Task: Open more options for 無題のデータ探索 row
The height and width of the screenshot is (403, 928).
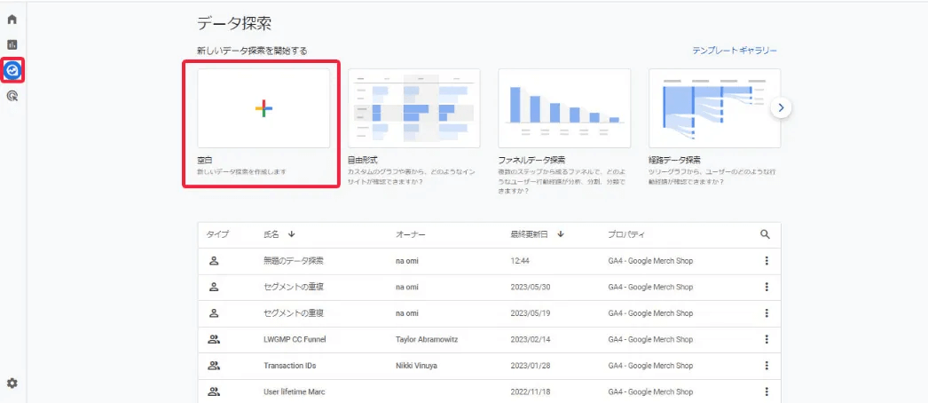Action: (766, 261)
